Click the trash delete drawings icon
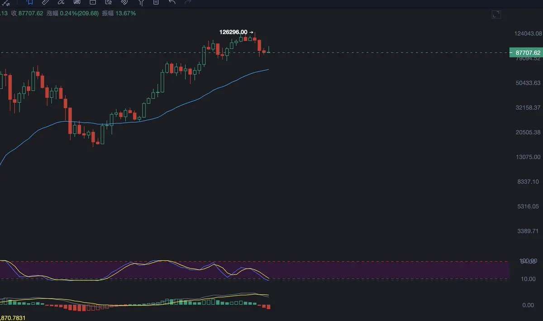 click(x=156, y=2)
